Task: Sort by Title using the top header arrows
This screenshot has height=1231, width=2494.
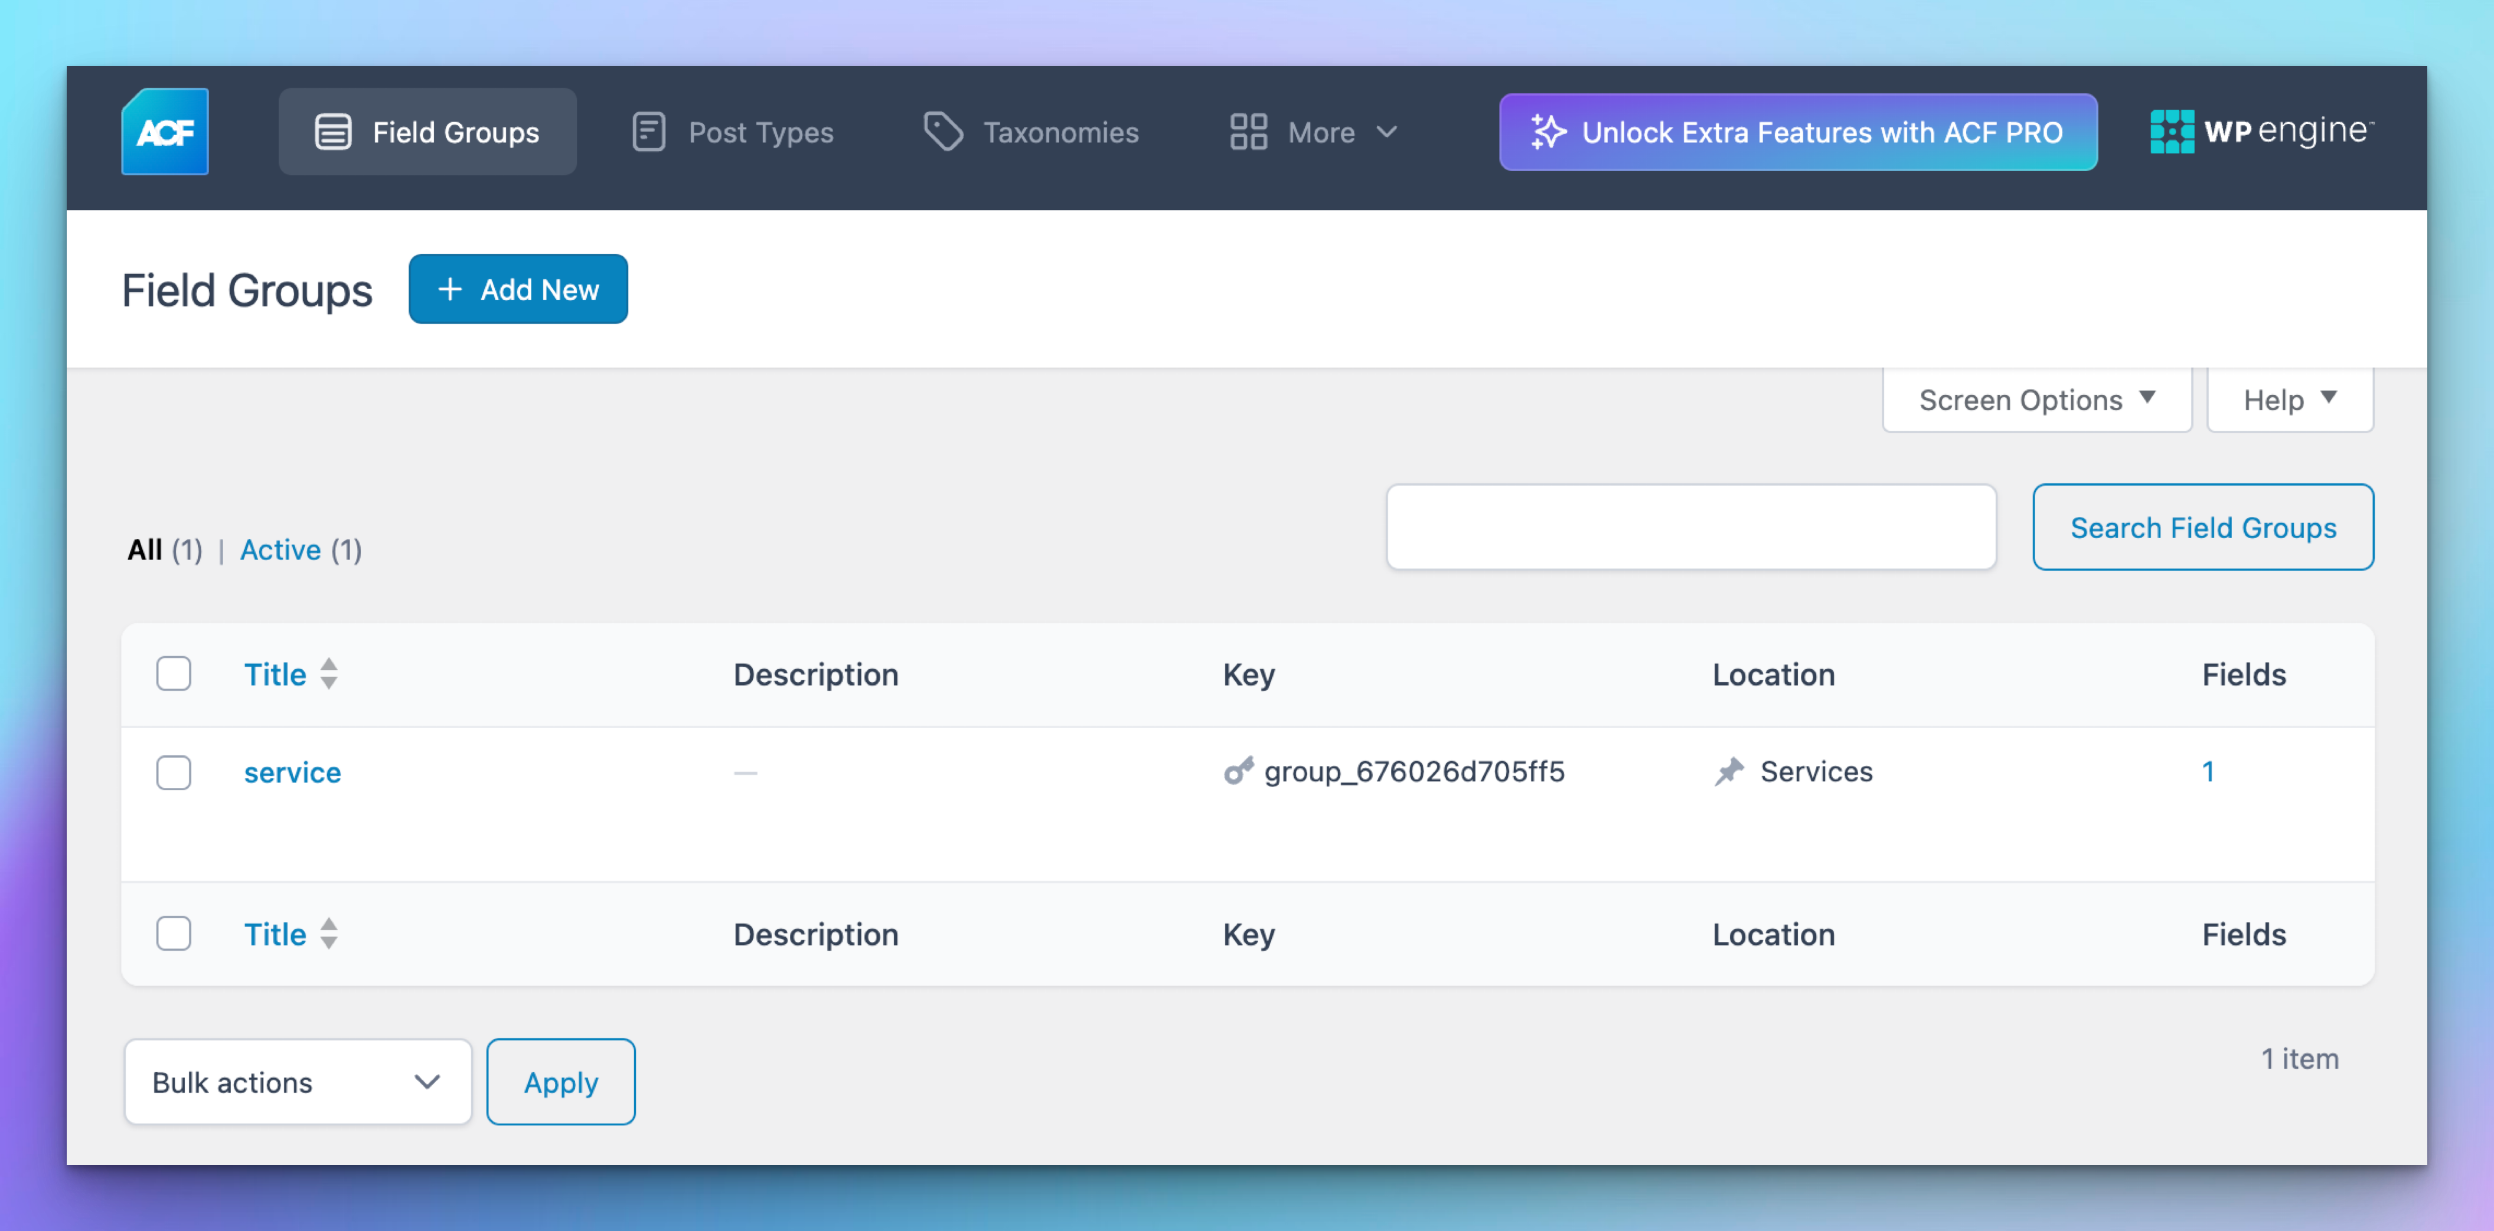Action: (329, 673)
